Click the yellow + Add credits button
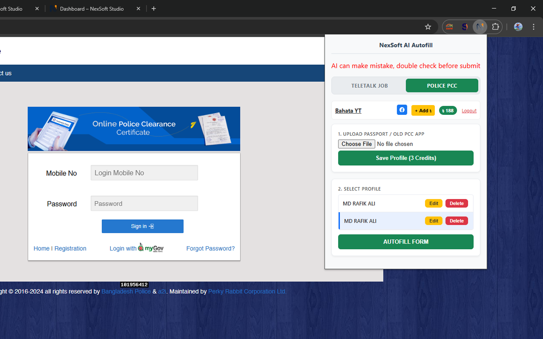The image size is (543, 339). pyautogui.click(x=423, y=111)
